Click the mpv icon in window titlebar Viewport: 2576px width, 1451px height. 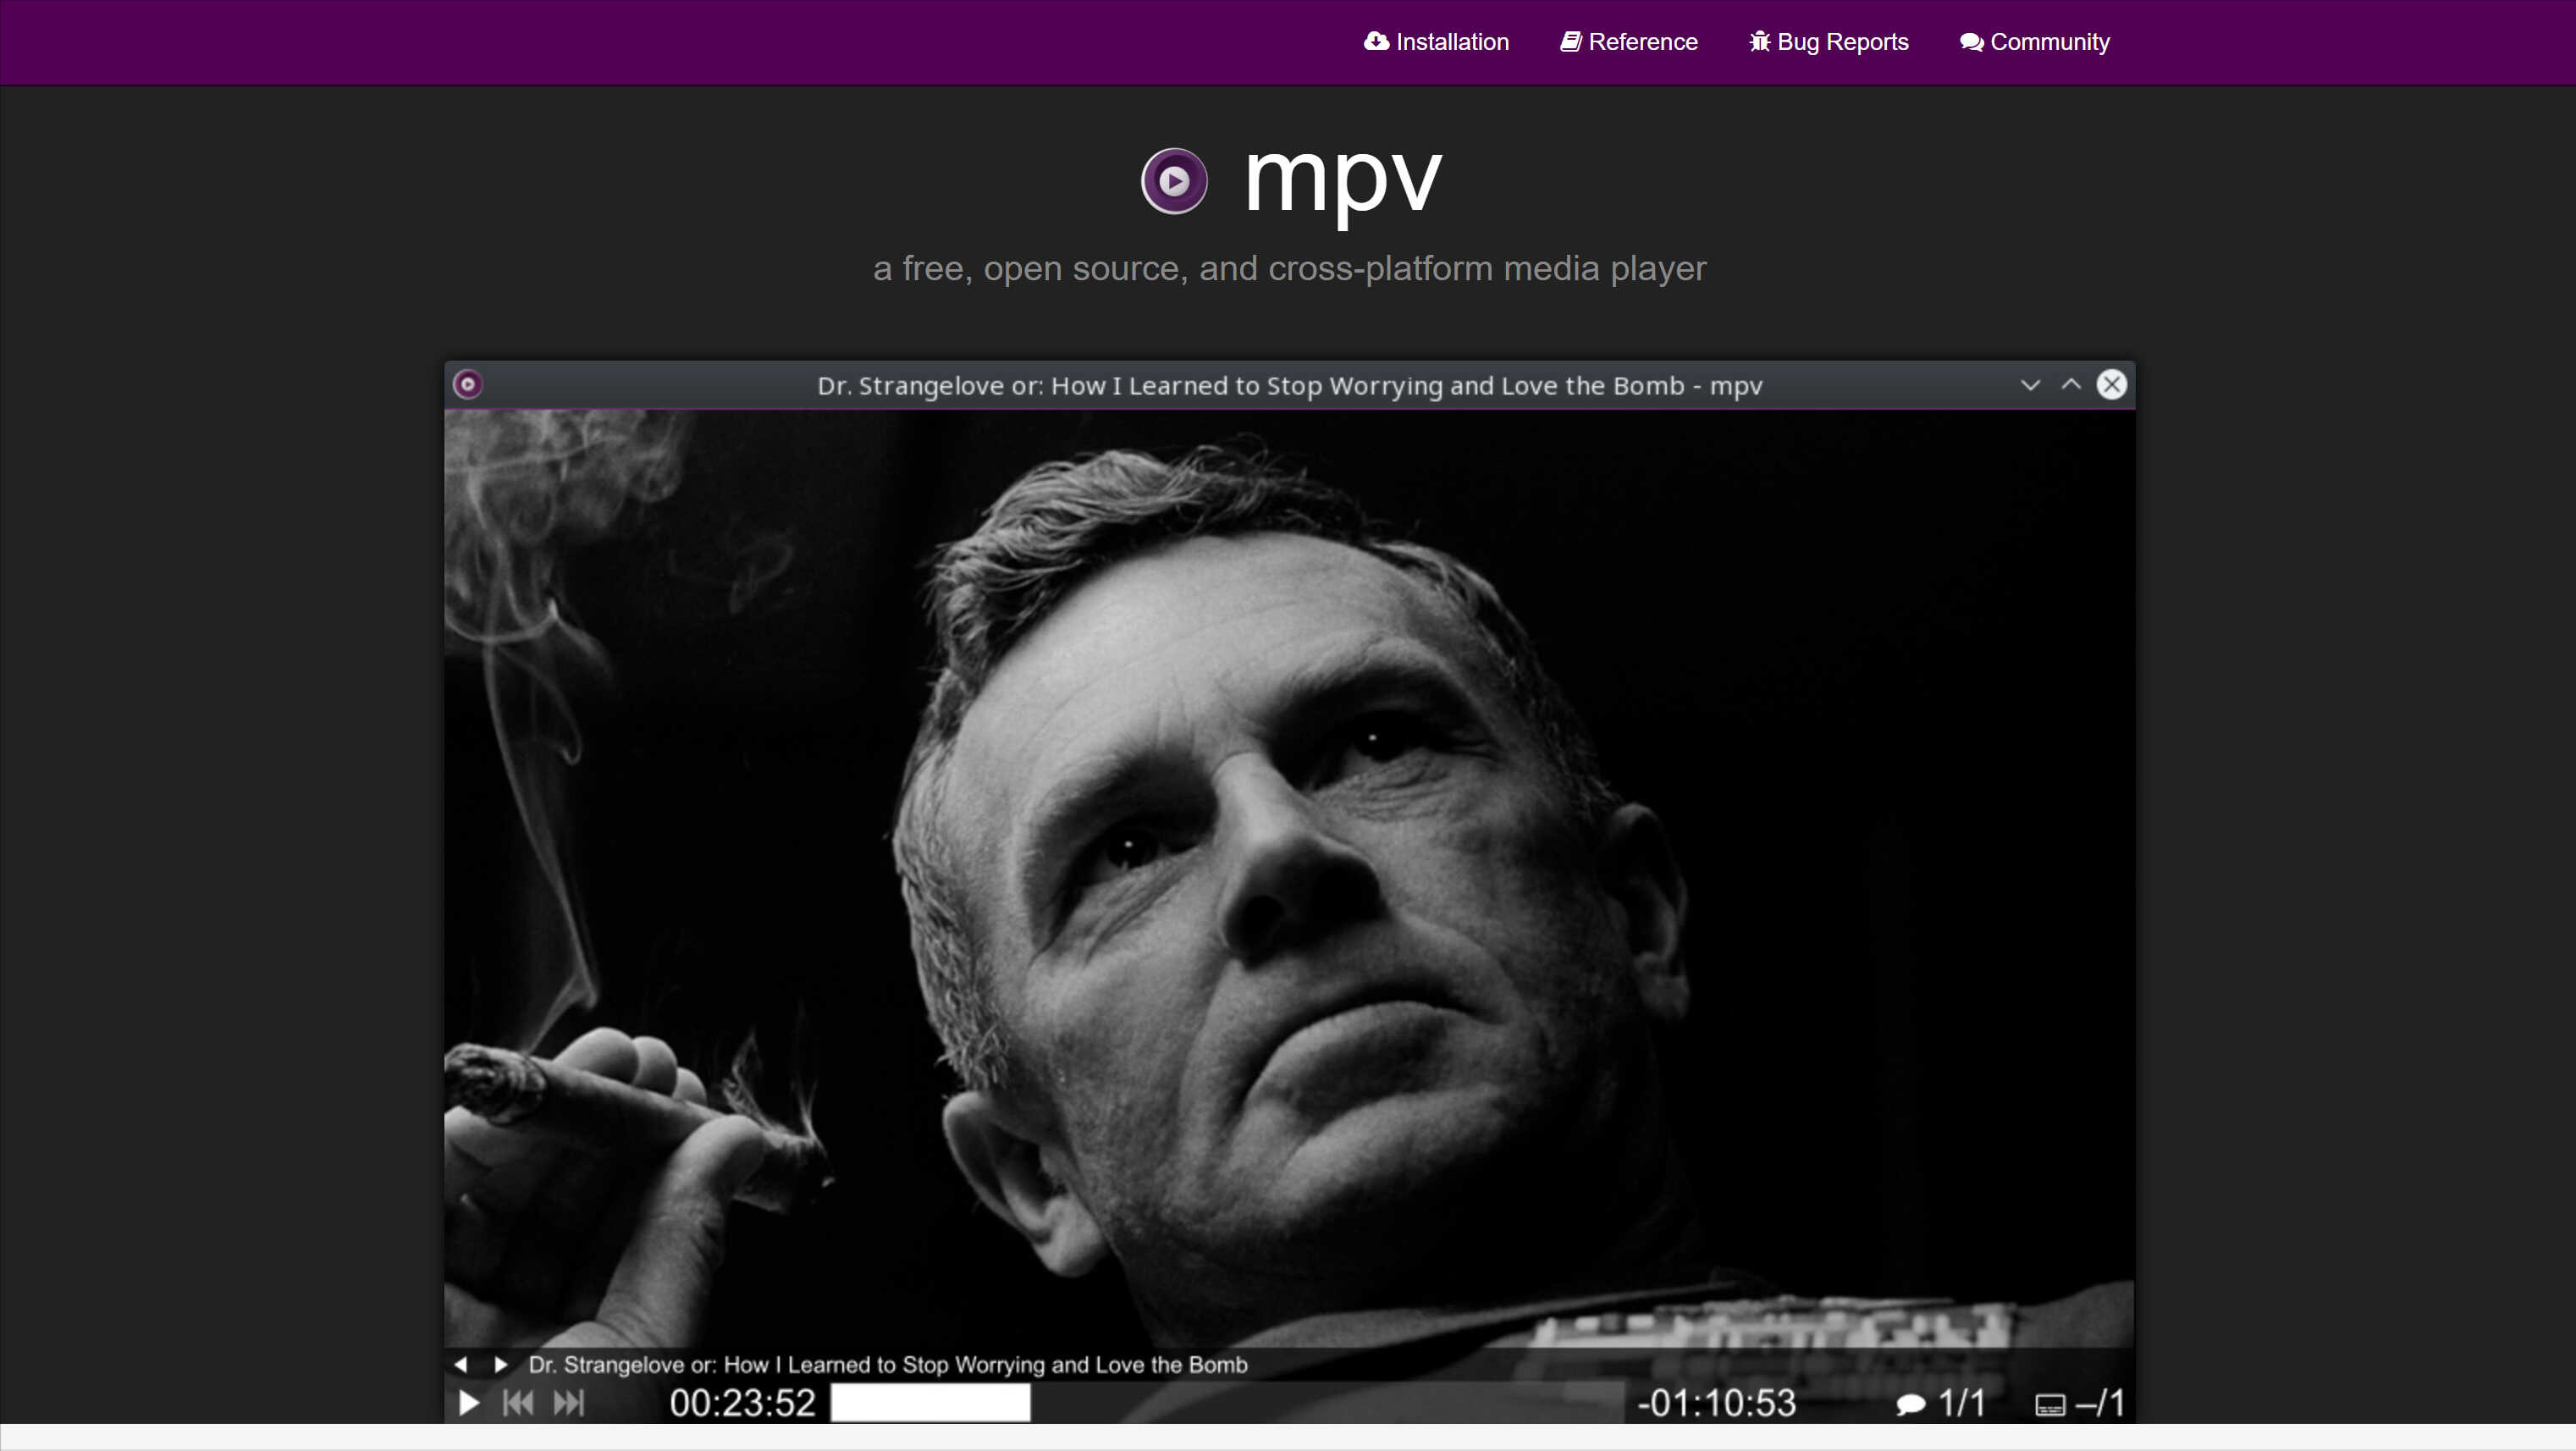click(x=468, y=385)
